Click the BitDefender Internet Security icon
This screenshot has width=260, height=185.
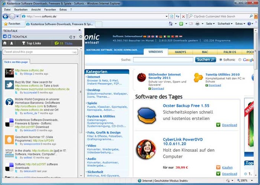[141, 77]
